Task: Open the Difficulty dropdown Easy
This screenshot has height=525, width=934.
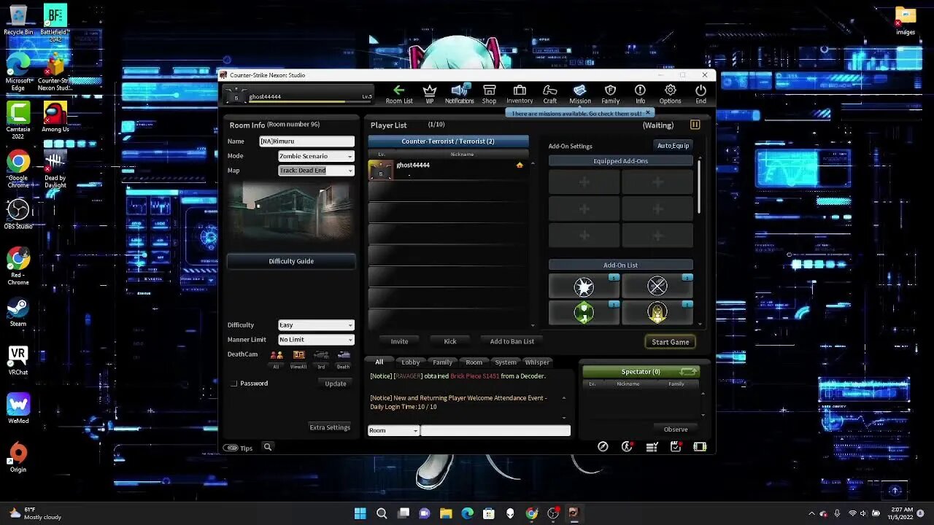Action: (316, 325)
